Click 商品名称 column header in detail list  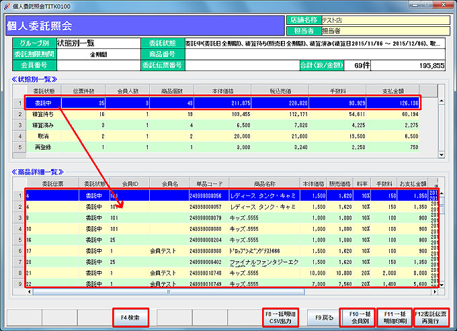coord(265,183)
